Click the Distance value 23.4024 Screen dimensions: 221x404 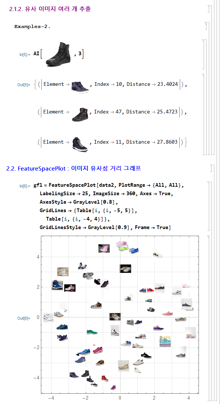(x=167, y=84)
